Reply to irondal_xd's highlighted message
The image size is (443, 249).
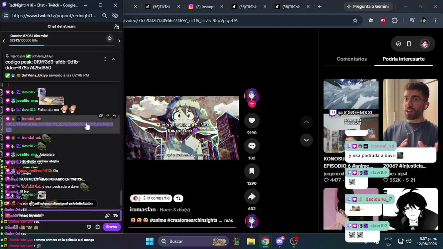click(114, 116)
